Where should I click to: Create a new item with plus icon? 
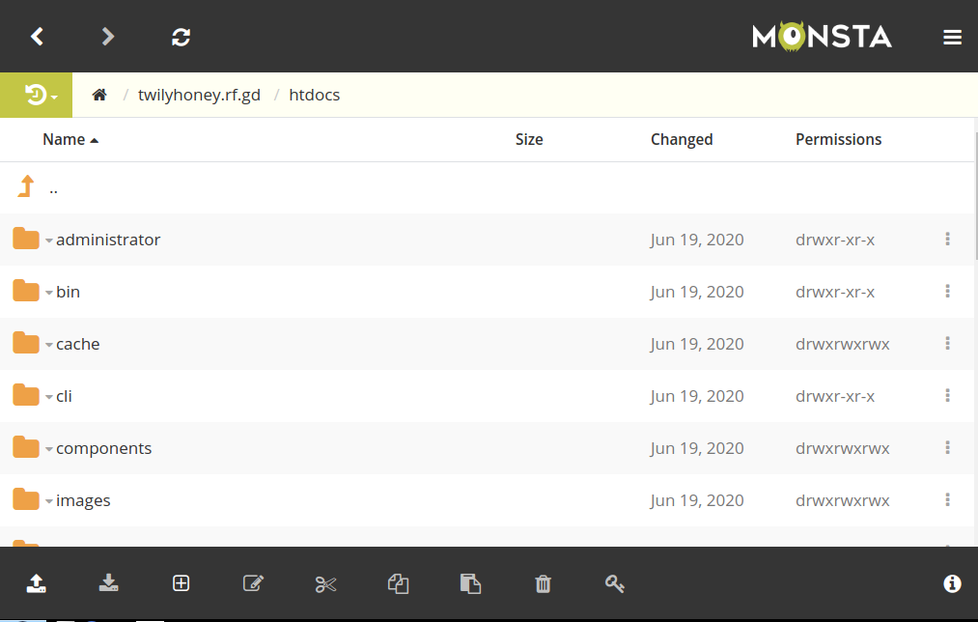coord(181,583)
